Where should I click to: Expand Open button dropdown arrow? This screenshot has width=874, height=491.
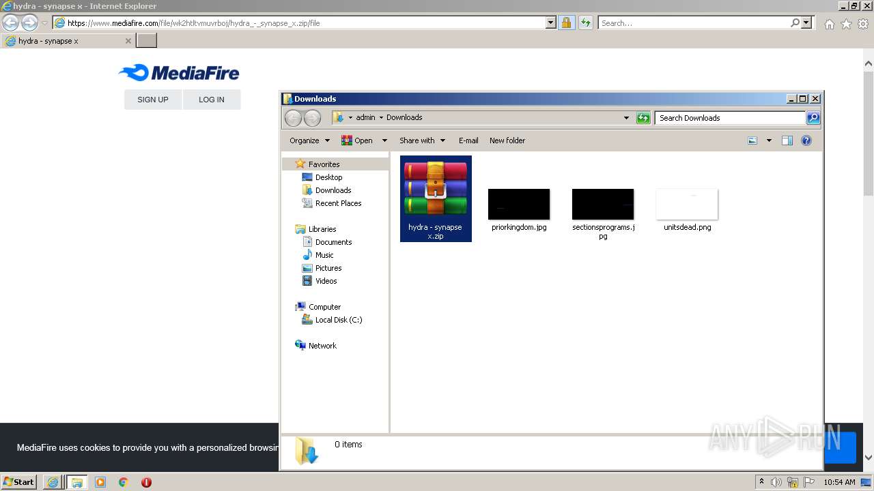[384, 140]
